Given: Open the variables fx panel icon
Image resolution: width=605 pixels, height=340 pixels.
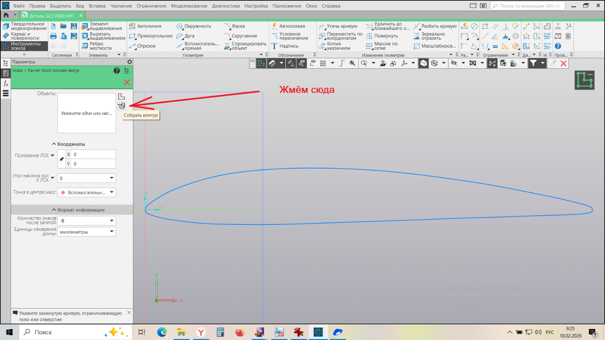Looking at the screenshot, I should 6,83.
